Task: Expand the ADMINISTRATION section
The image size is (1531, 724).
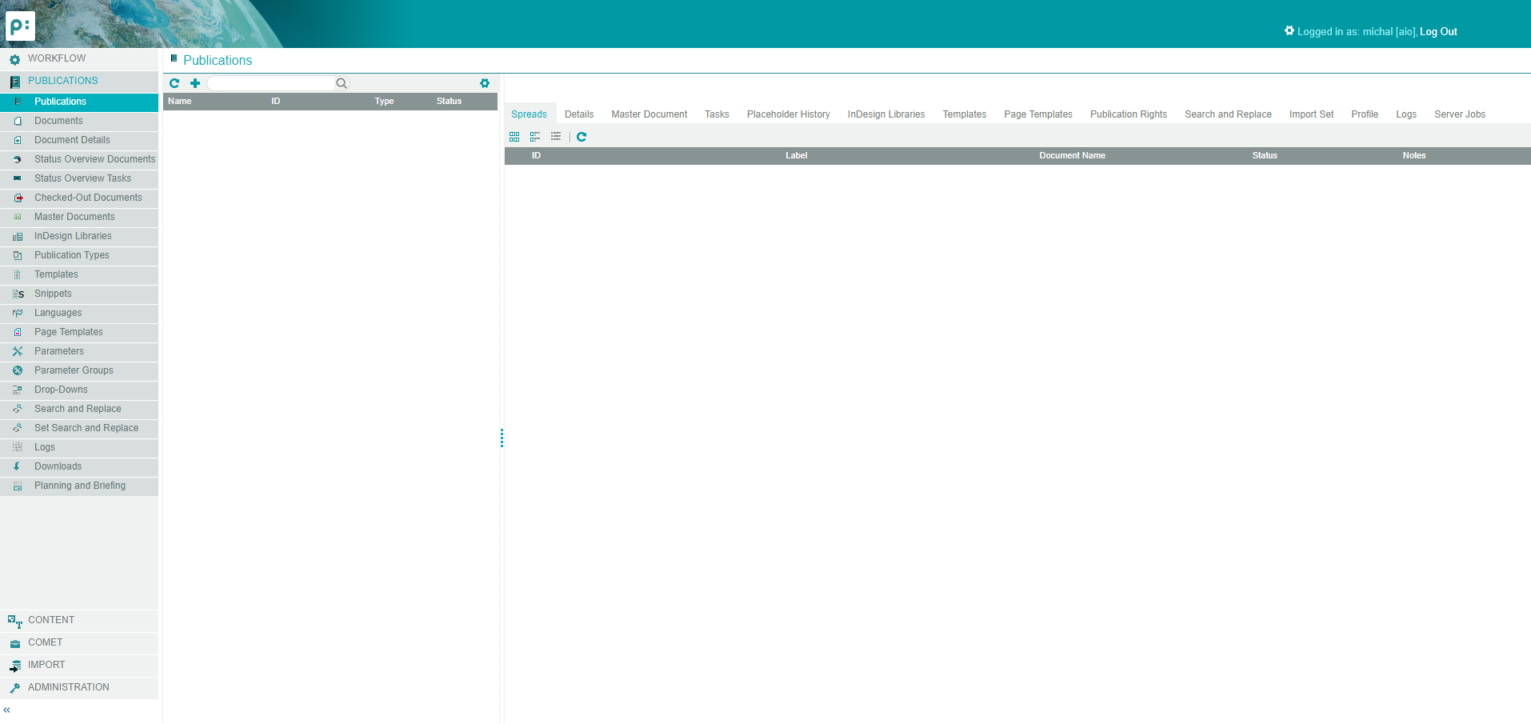Action: [69, 687]
